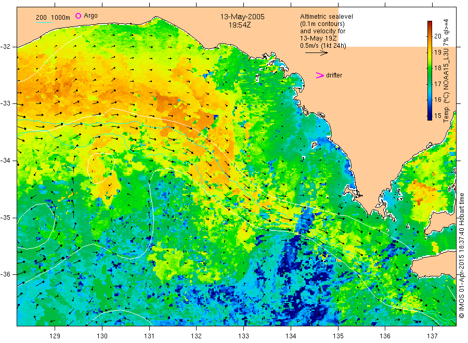This screenshot has width=468, height=343.
Task: Click the IMOS copyright timestamp text
Action: point(461,255)
